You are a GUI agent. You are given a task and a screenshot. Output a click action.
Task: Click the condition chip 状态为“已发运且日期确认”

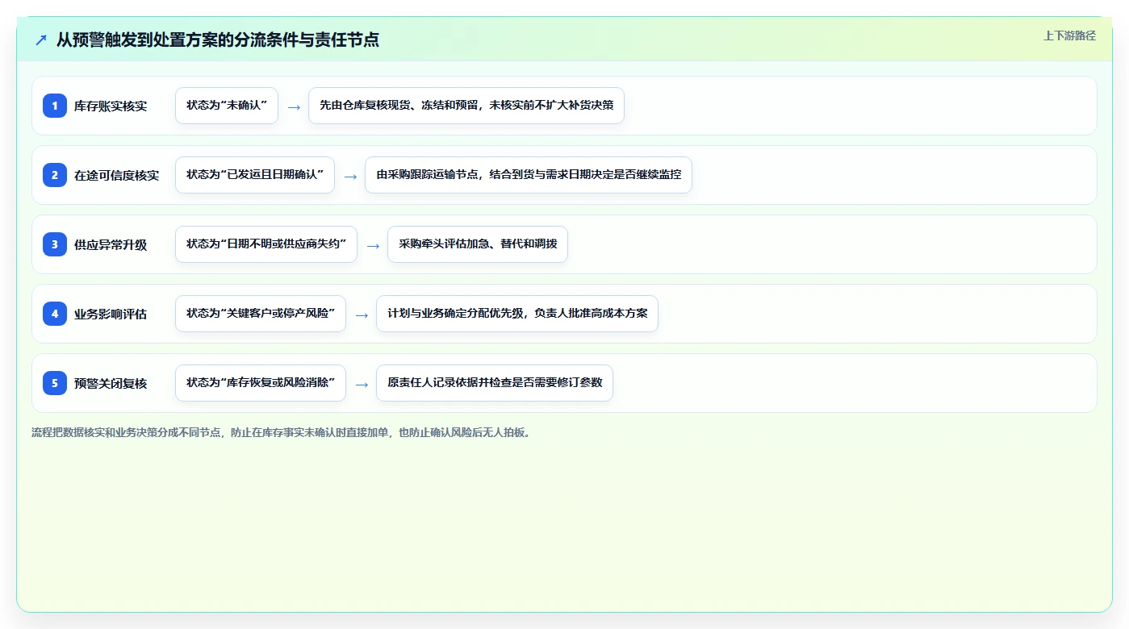pos(255,175)
